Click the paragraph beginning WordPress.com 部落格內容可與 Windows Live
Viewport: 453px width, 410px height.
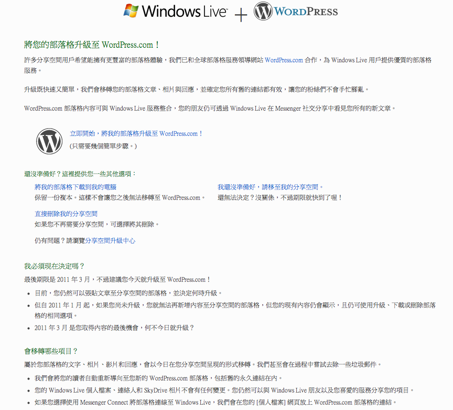click(x=210, y=109)
